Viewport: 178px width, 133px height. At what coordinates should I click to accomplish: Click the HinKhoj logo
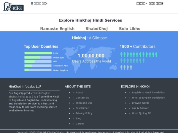pos(13,7)
